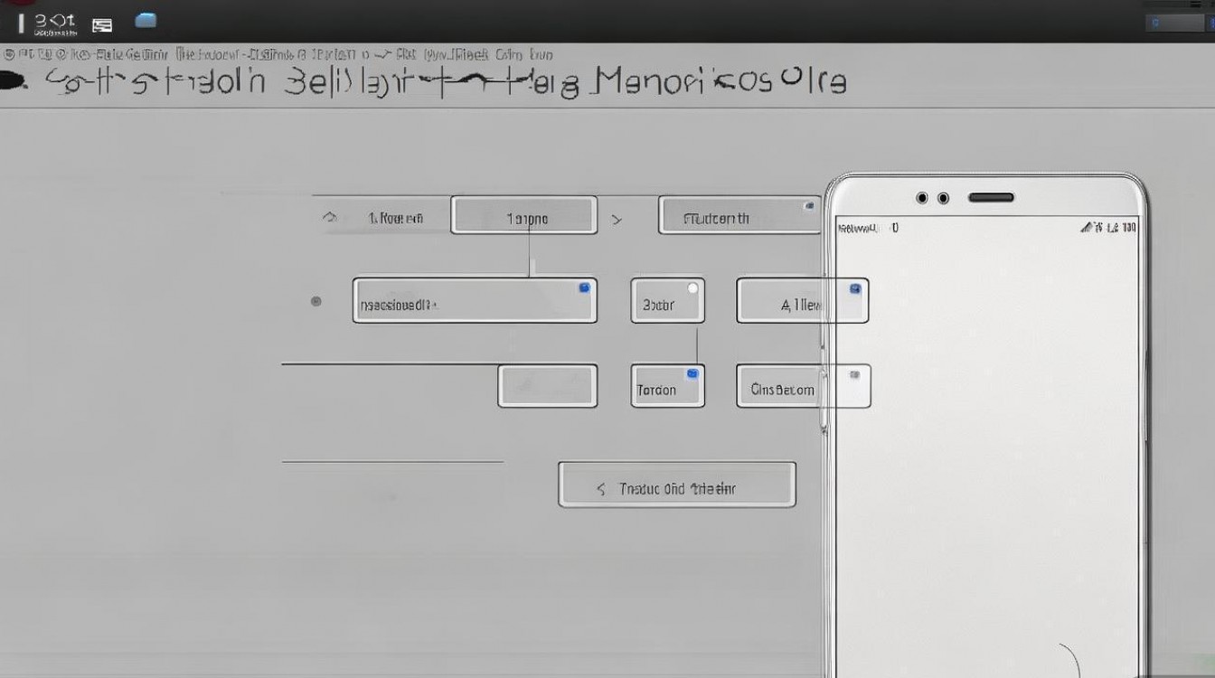Click the blue icon in the top bar
This screenshot has width=1215, height=678.
[x=145, y=21]
